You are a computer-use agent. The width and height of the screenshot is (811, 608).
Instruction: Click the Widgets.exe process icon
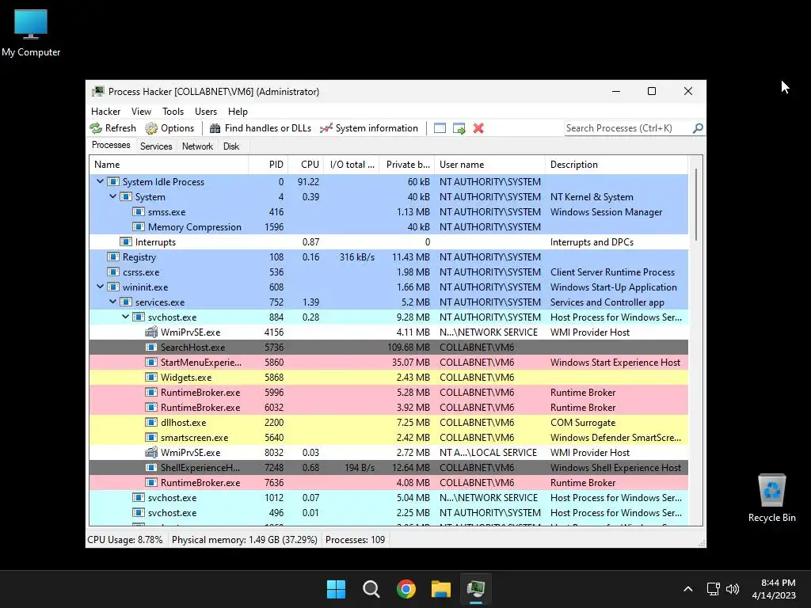pos(151,378)
